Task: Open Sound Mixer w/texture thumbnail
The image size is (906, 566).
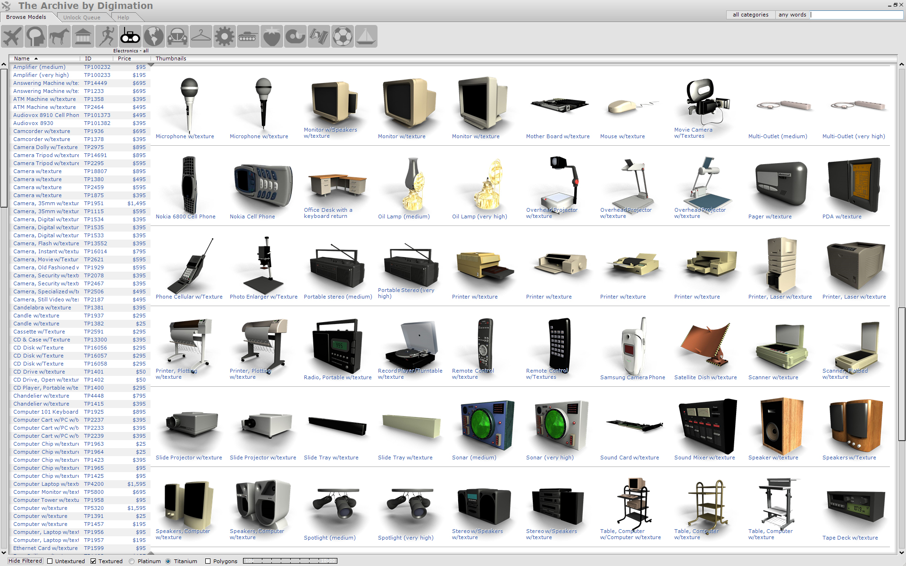Action: pyautogui.click(x=707, y=426)
